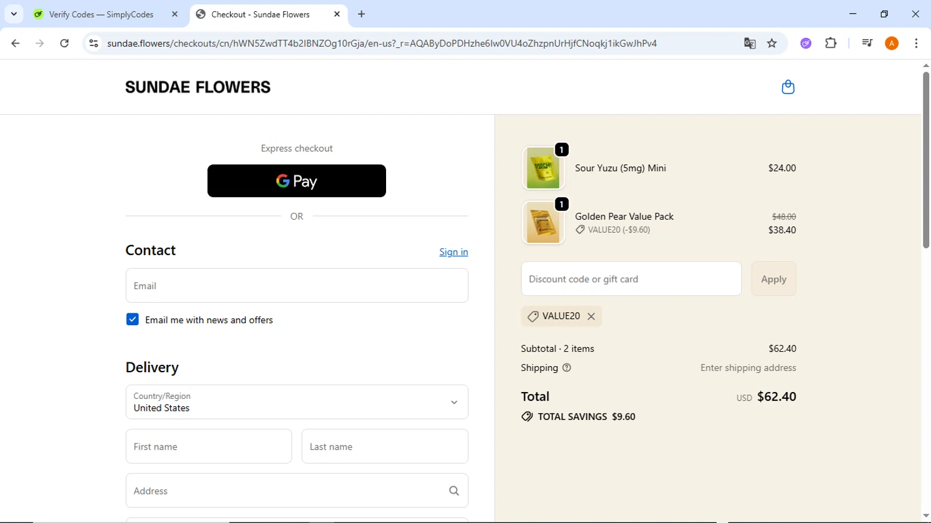Focus the First name field
Screen dimensions: 931x523
tap(209, 446)
